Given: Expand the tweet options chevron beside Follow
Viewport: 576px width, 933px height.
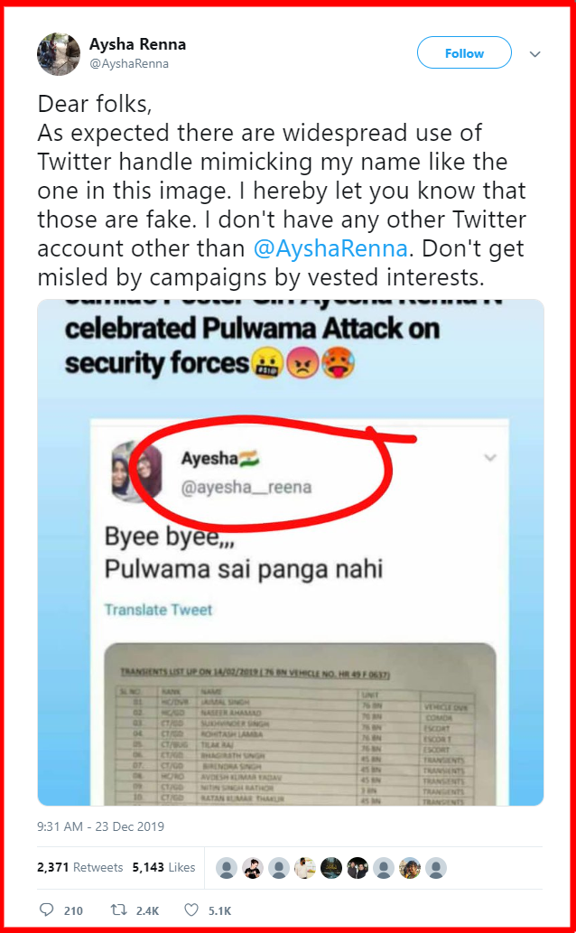Looking at the screenshot, I should pos(535,54).
